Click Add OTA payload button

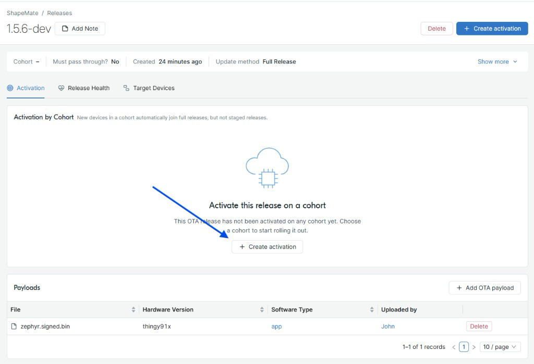pyautogui.click(x=484, y=288)
